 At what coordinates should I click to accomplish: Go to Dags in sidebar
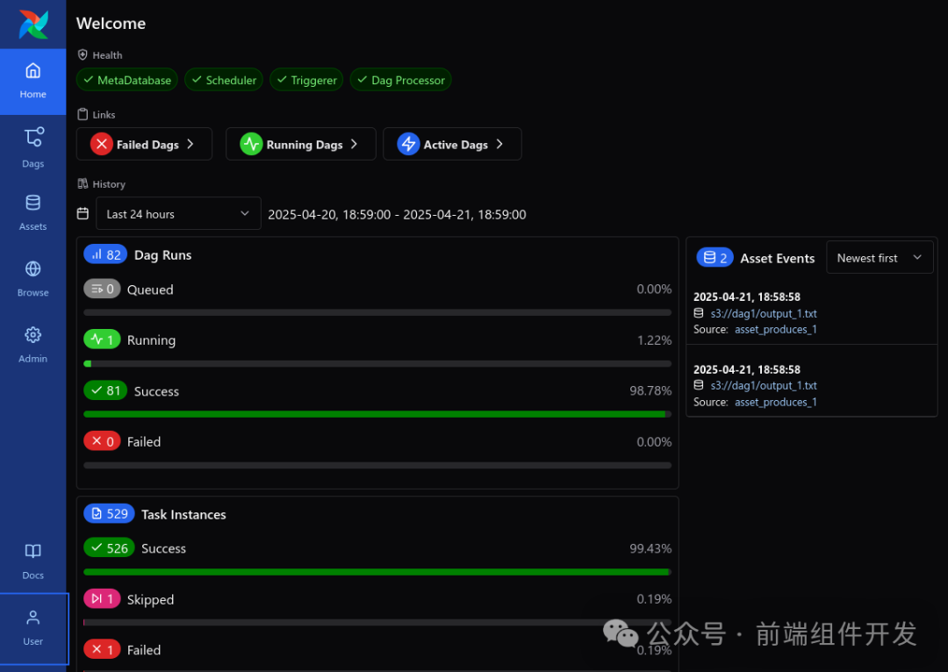click(32, 148)
